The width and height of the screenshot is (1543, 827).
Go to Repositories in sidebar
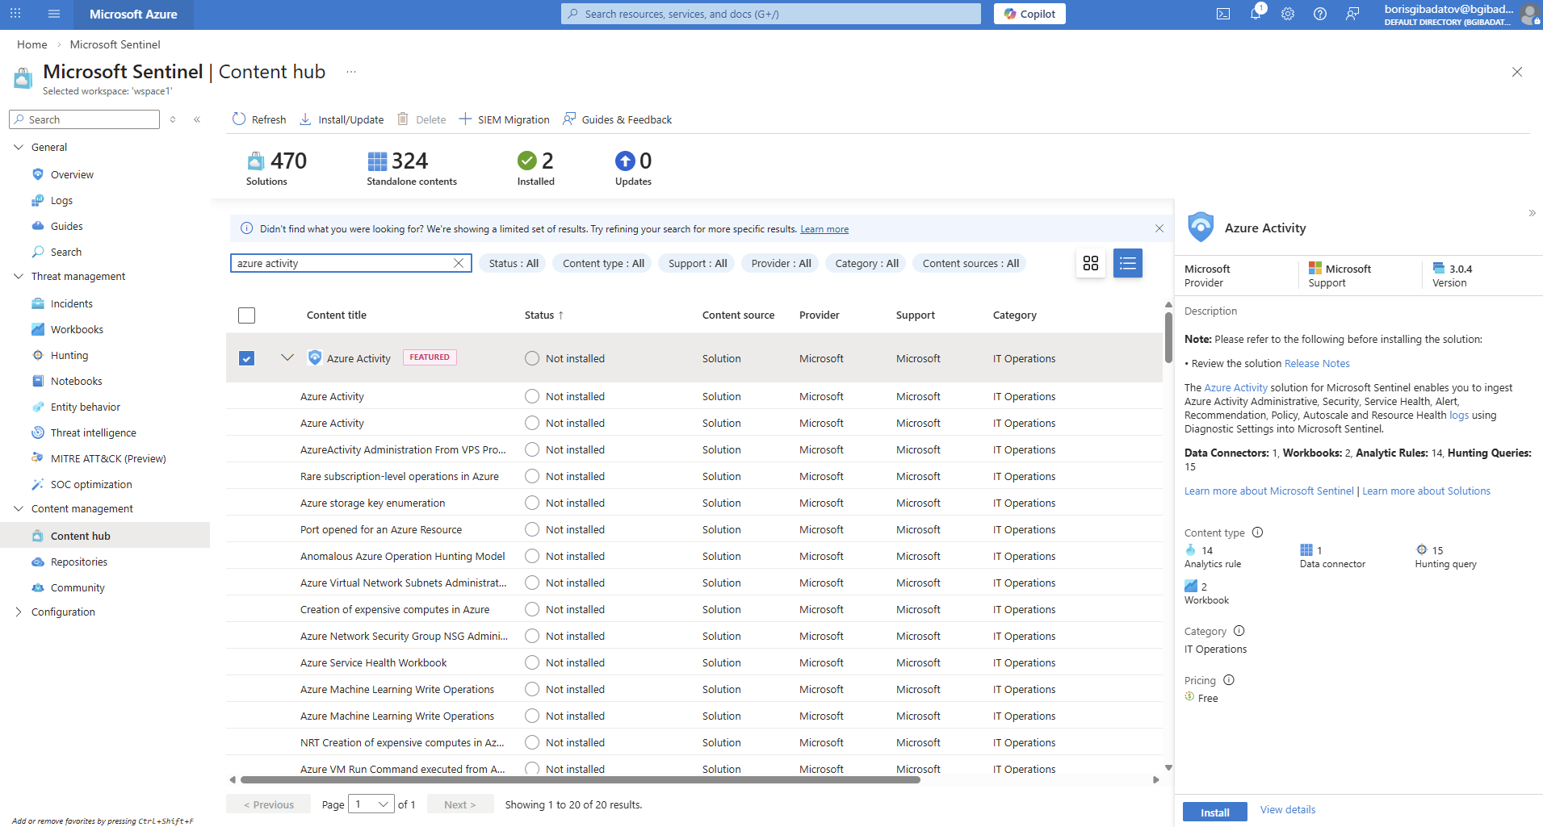[78, 562]
